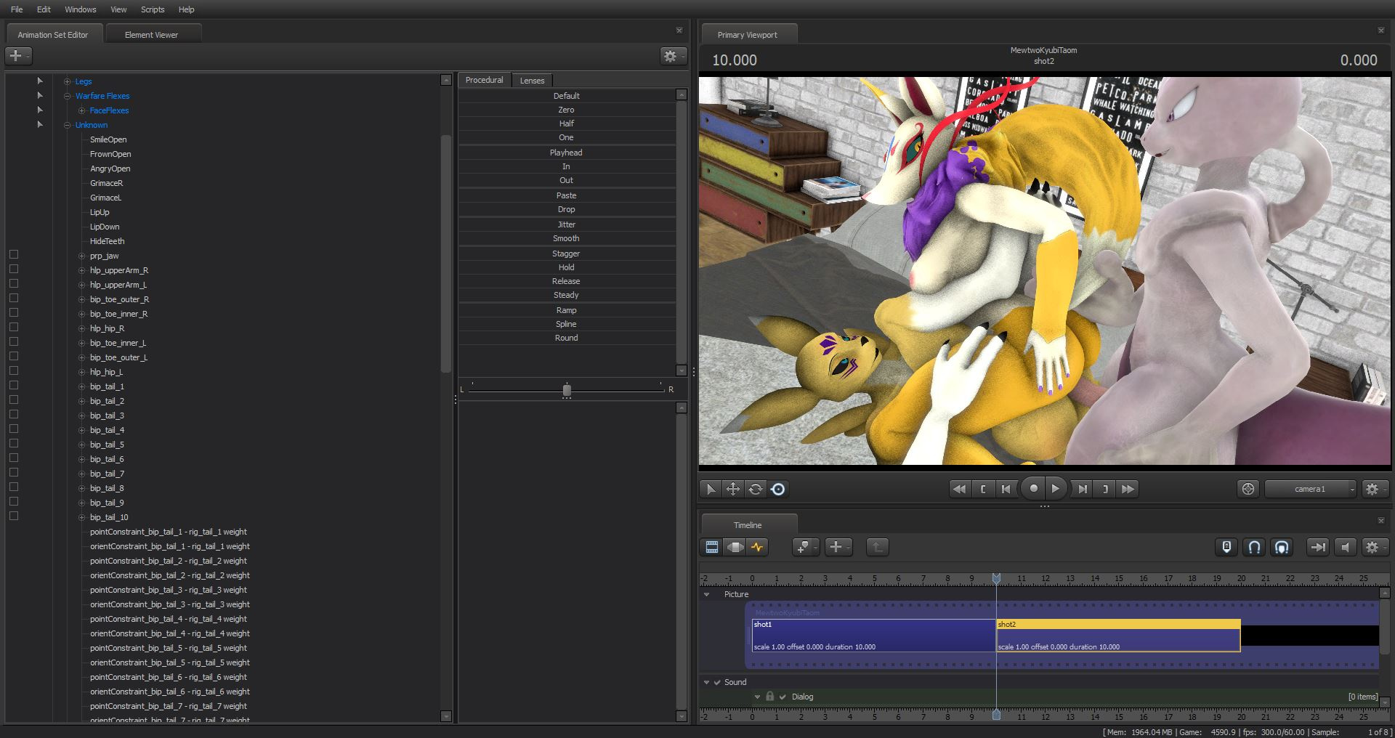Toggle the timeline speaker mute icon
The width and height of the screenshot is (1395, 738).
point(1346,547)
